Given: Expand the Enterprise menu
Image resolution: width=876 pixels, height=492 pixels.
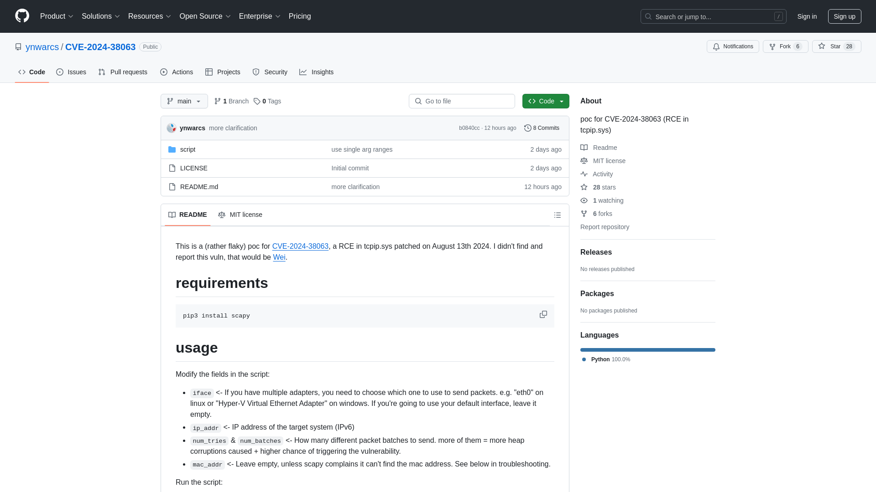Looking at the screenshot, I should [260, 16].
